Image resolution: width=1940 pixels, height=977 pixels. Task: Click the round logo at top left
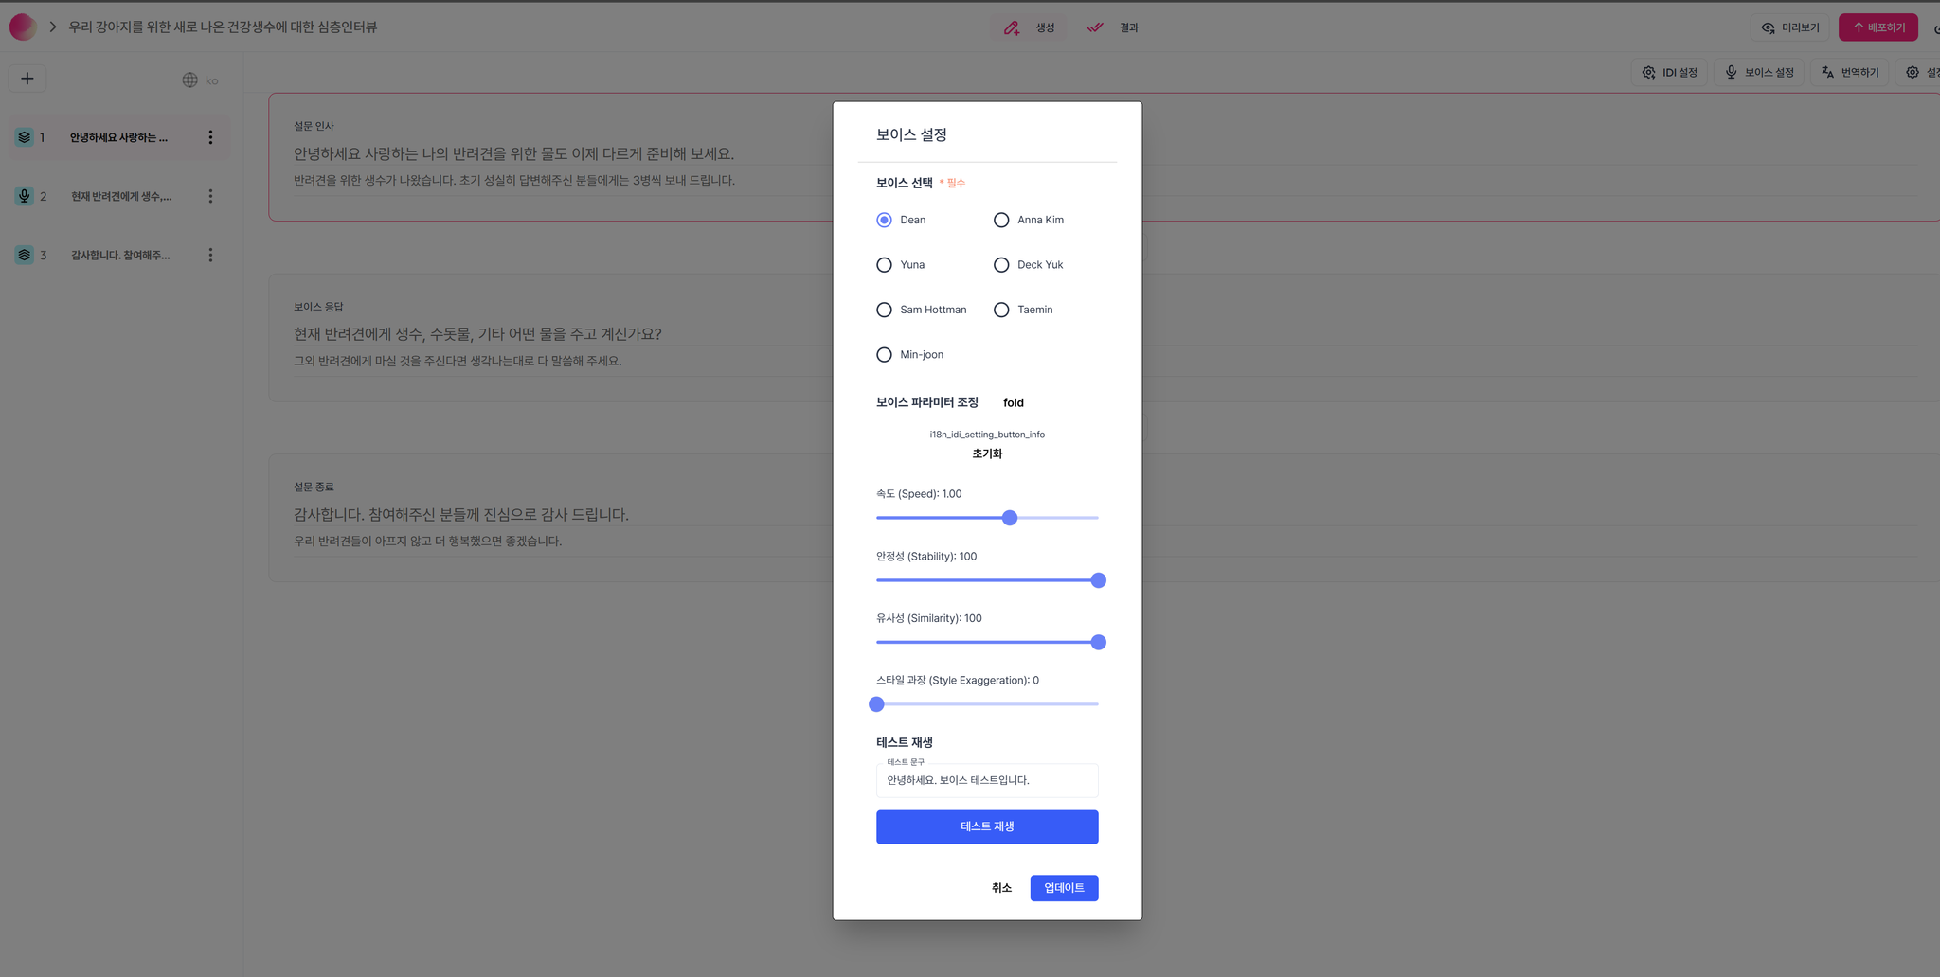[23, 27]
